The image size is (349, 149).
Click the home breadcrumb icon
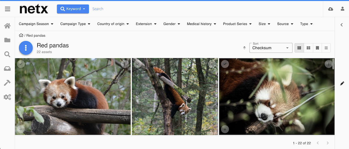21,35
